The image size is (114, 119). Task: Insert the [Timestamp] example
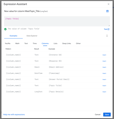tap(104, 73)
